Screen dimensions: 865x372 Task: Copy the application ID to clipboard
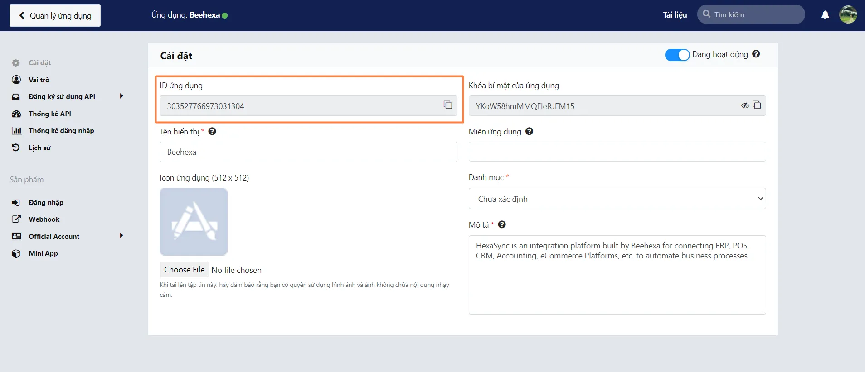[x=448, y=105]
